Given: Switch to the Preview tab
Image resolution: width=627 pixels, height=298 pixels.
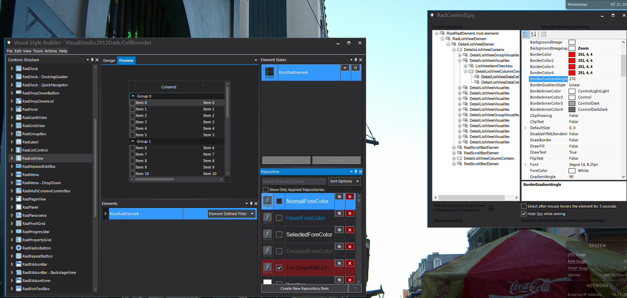Looking at the screenshot, I should (x=126, y=60).
